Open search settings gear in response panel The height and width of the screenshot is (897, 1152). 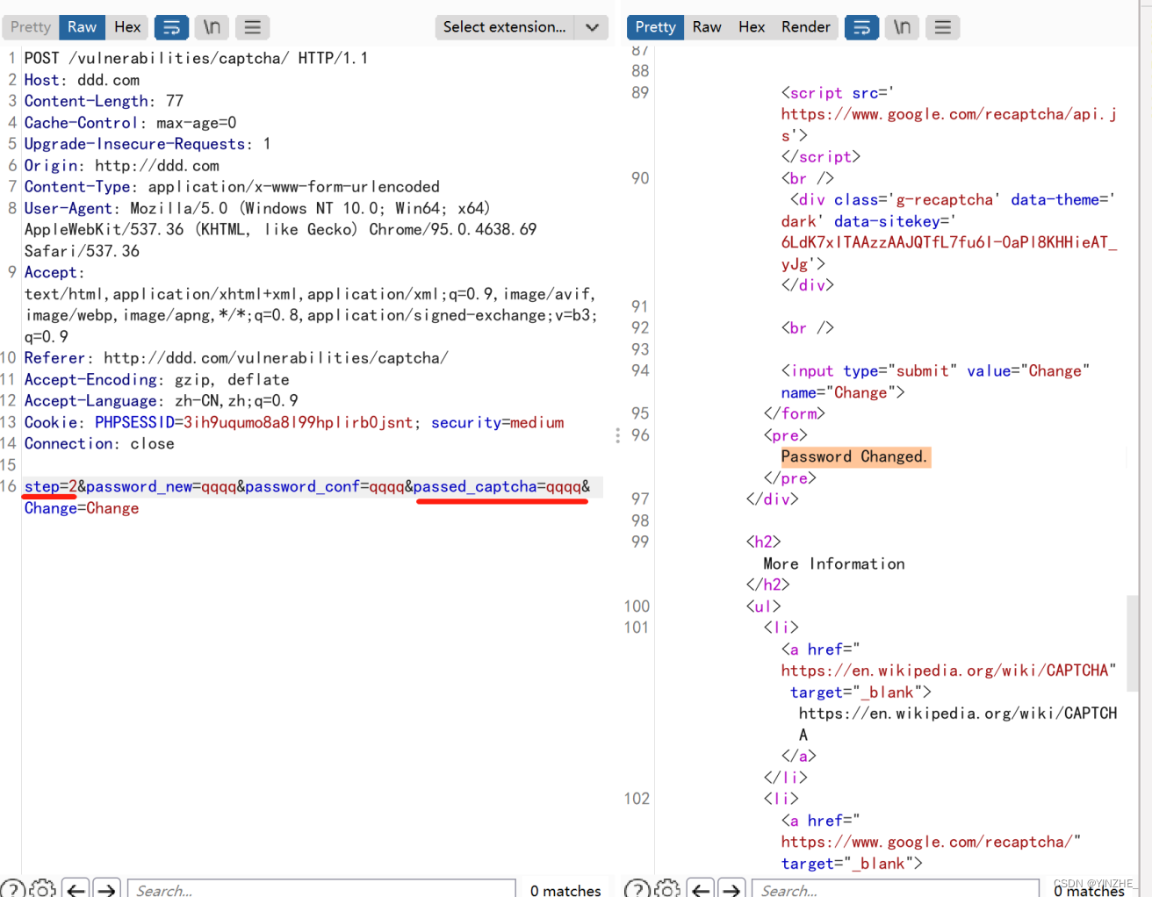[x=667, y=889]
